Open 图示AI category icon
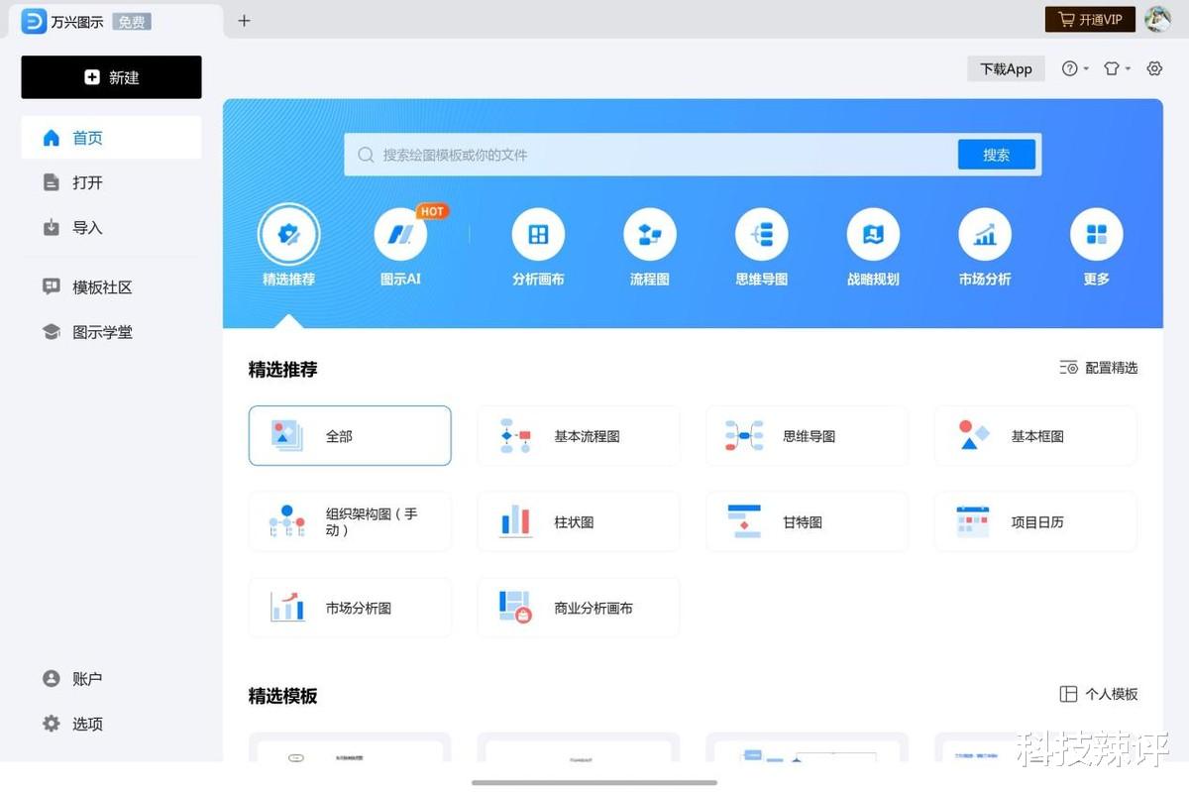 tap(400, 235)
